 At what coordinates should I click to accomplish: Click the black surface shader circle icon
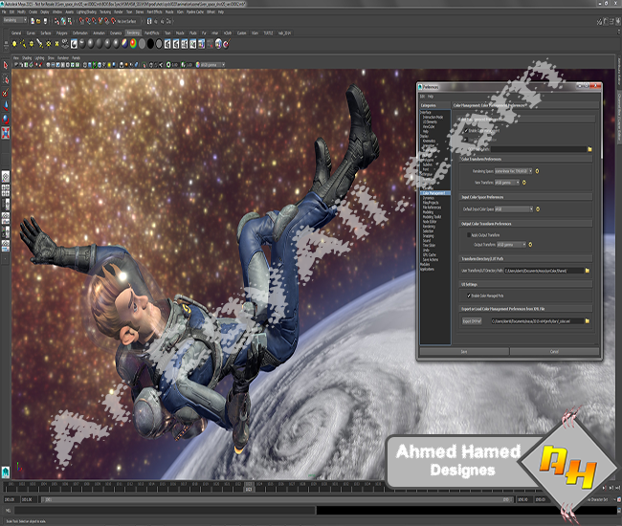[x=150, y=44]
